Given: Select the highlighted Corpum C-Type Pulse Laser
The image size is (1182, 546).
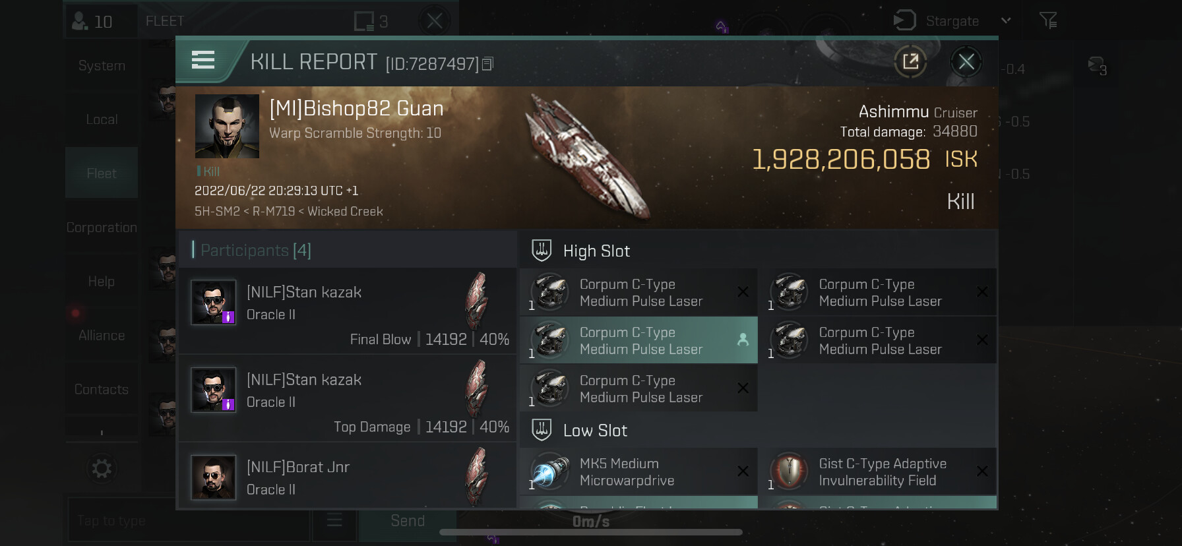Looking at the screenshot, I should pyautogui.click(x=638, y=340).
